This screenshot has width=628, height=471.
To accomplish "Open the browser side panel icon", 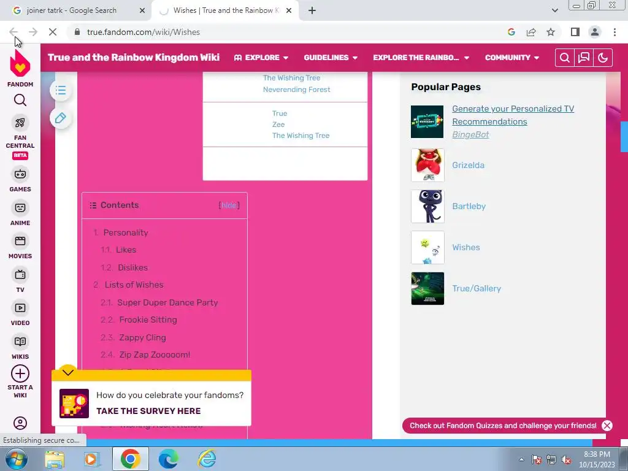I will pos(575,32).
